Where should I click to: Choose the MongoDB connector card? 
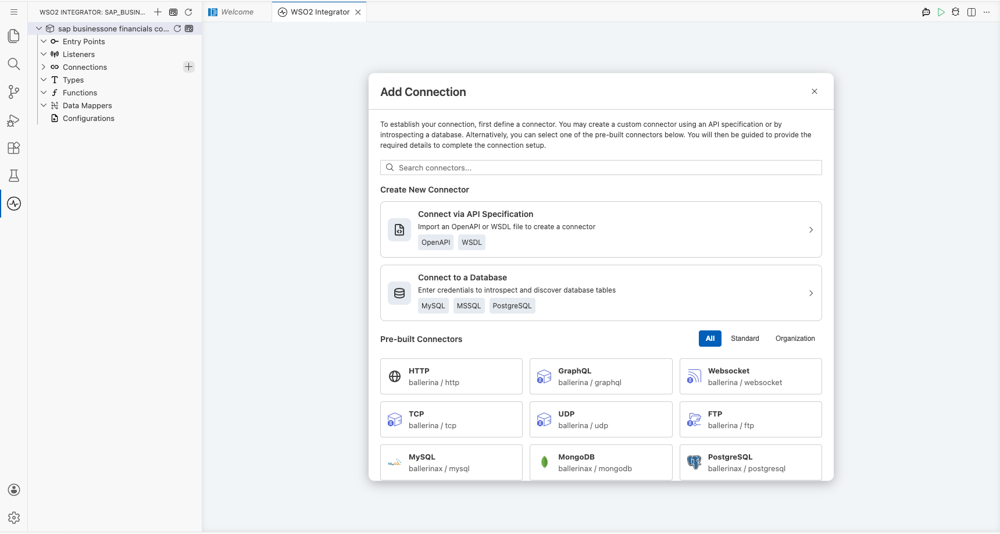tap(601, 462)
